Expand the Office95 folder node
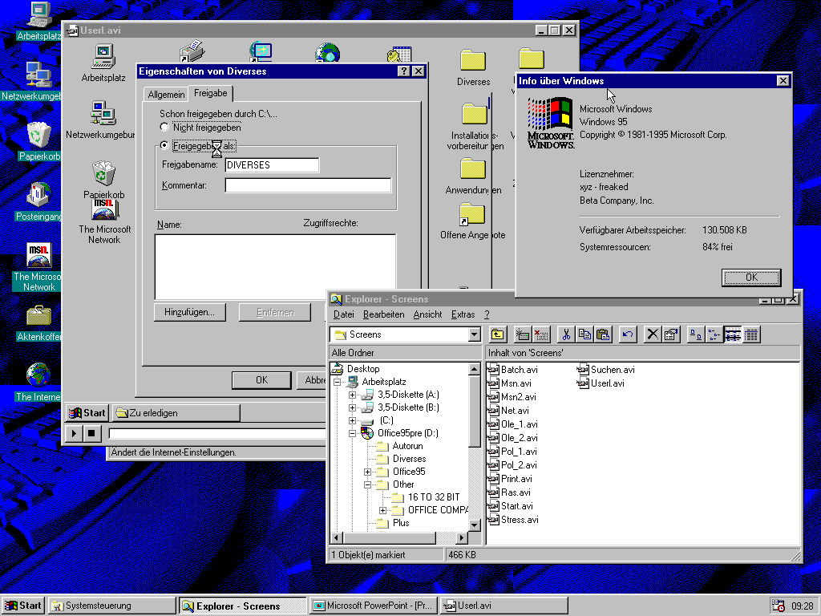Viewport: 821px width, 616px height. click(x=368, y=472)
